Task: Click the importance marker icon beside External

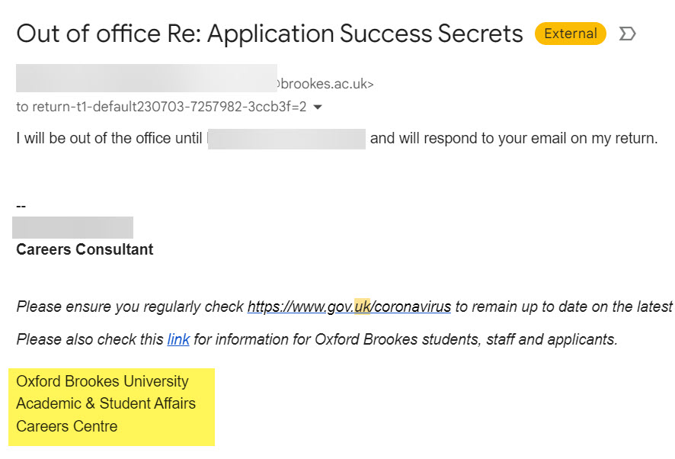Action: [628, 34]
